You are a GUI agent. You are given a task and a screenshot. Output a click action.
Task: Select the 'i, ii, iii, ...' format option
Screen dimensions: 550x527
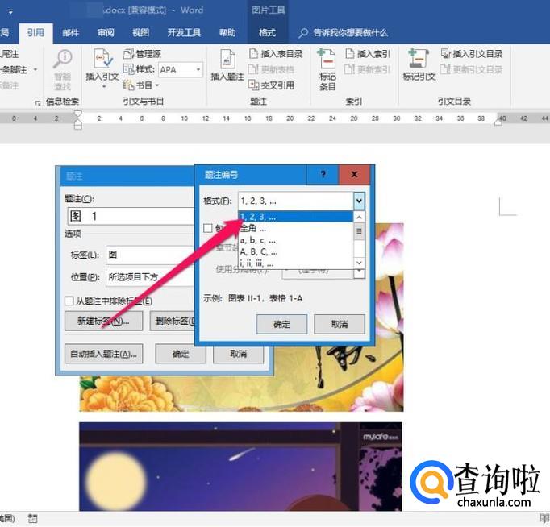tap(296, 263)
